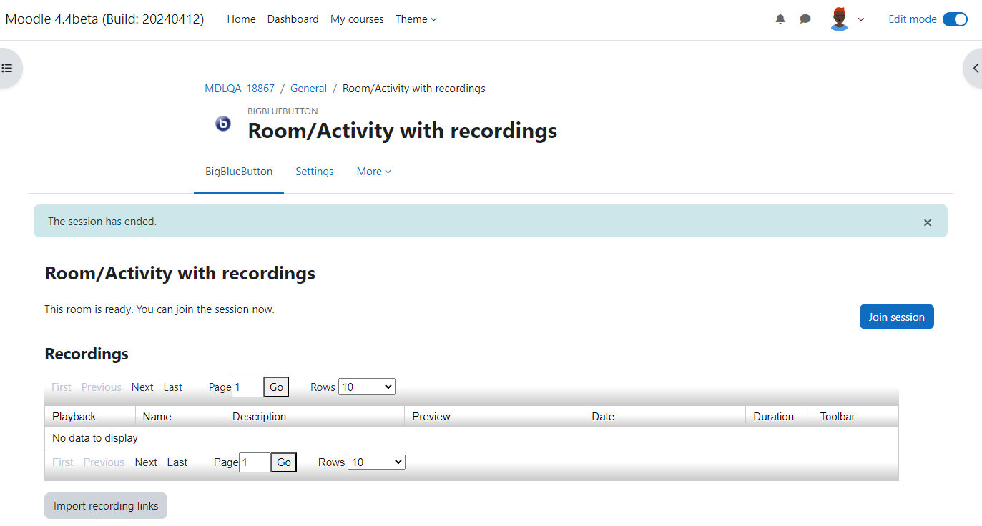Expand the user menu arrow

(860, 19)
